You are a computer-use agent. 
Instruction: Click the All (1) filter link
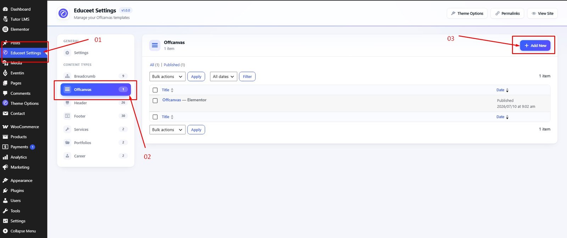(x=155, y=65)
